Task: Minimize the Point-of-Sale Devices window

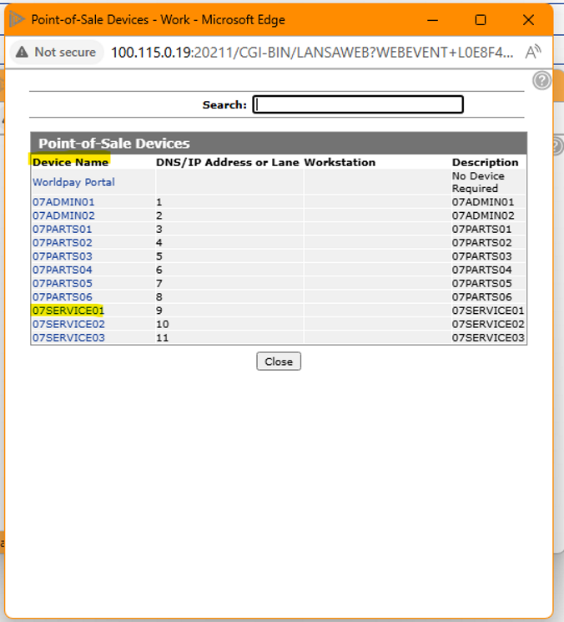Action: click(x=433, y=19)
